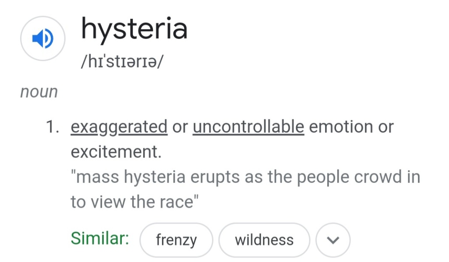Select the "frenzy" synonym chip
Viewport: 449px width, 262px height.
(x=176, y=240)
